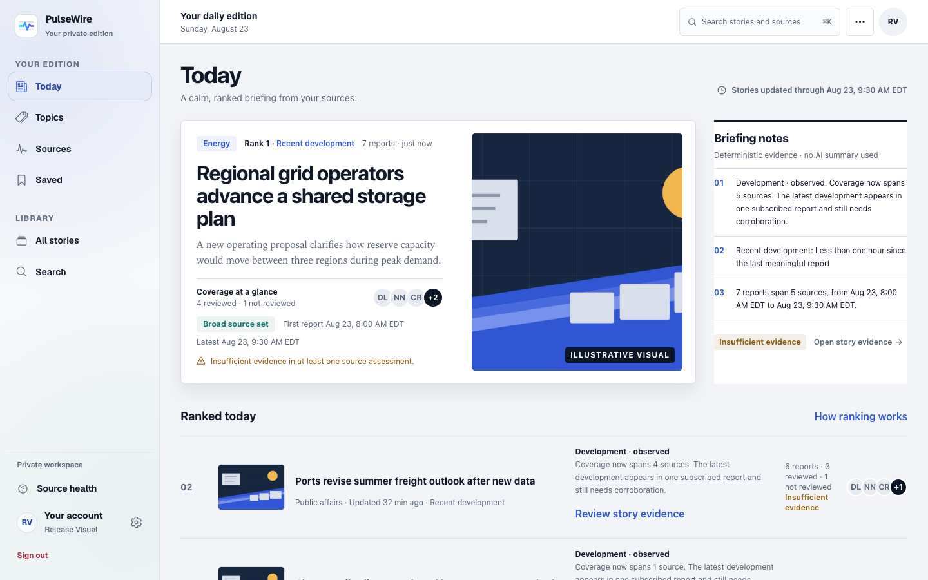Click the Ranked today heading
The width and height of the screenshot is (928, 580).
pyautogui.click(x=218, y=416)
